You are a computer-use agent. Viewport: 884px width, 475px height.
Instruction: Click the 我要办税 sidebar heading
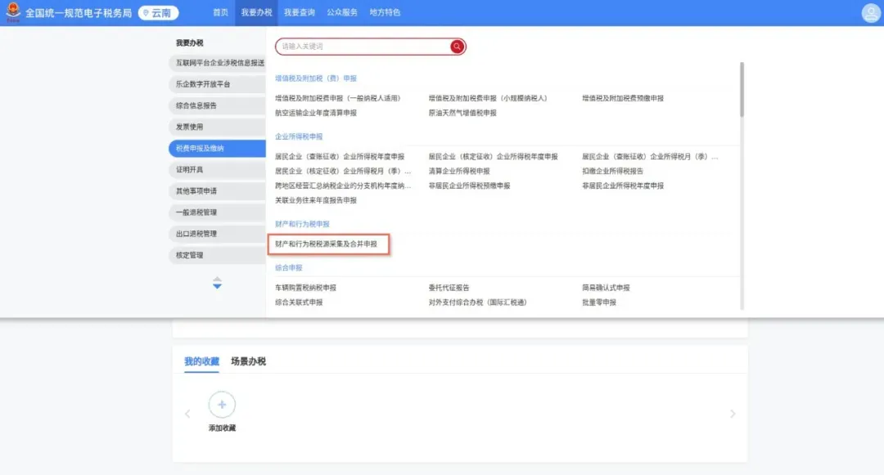tap(189, 43)
